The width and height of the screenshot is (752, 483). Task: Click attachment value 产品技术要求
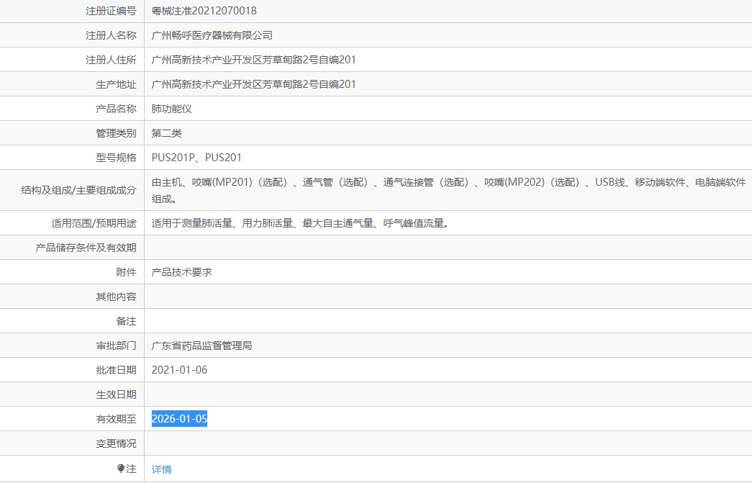click(182, 272)
